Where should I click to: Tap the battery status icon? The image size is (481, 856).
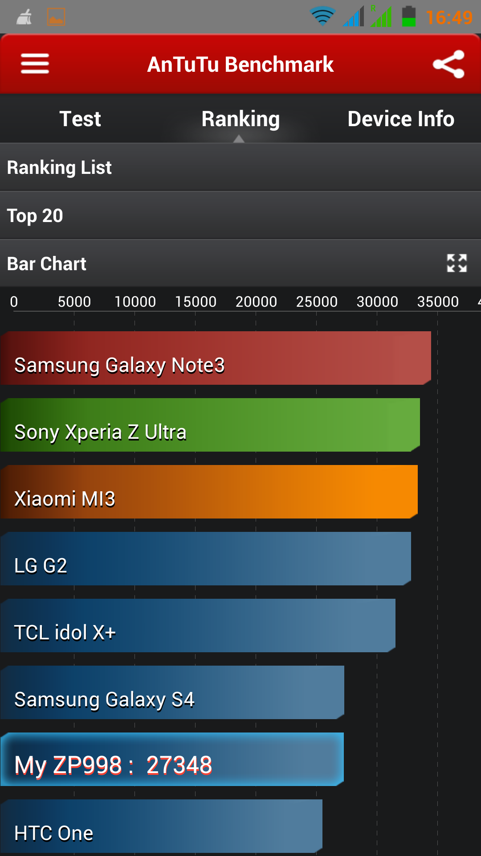[x=408, y=16]
